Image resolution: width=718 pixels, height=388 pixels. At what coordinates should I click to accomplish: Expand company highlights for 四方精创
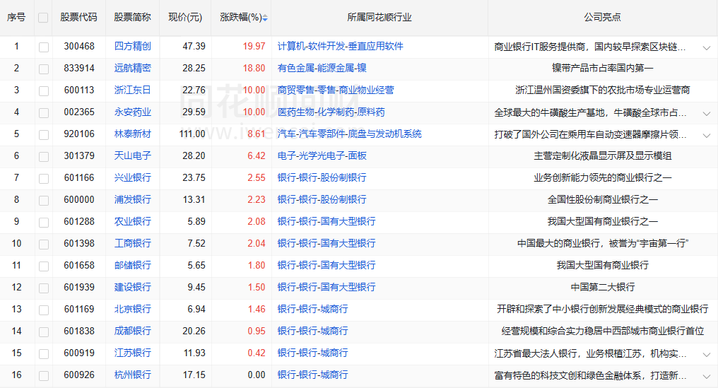click(706, 47)
